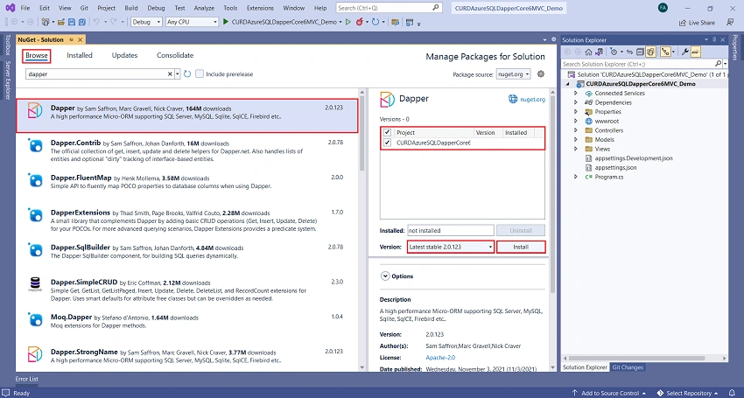Expand the Dependencies tree node
744x398 pixels.
(576, 102)
